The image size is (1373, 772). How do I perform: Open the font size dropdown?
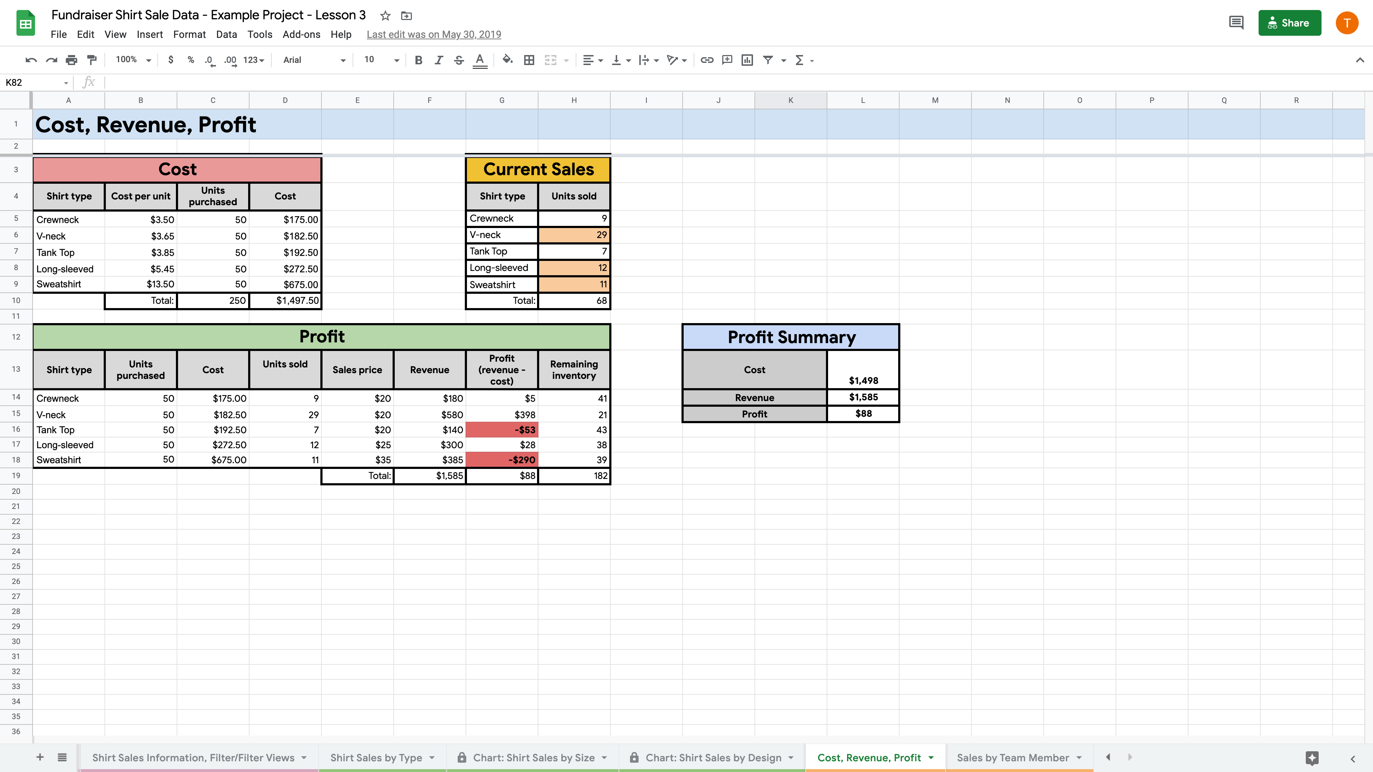(x=381, y=60)
